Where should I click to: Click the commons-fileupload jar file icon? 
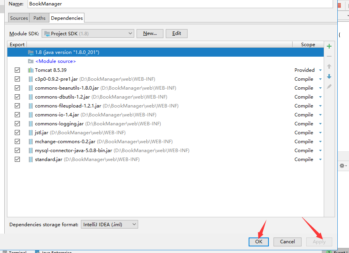31,106
